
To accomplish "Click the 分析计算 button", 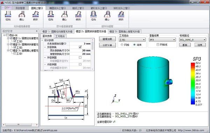I will coord(107,45).
